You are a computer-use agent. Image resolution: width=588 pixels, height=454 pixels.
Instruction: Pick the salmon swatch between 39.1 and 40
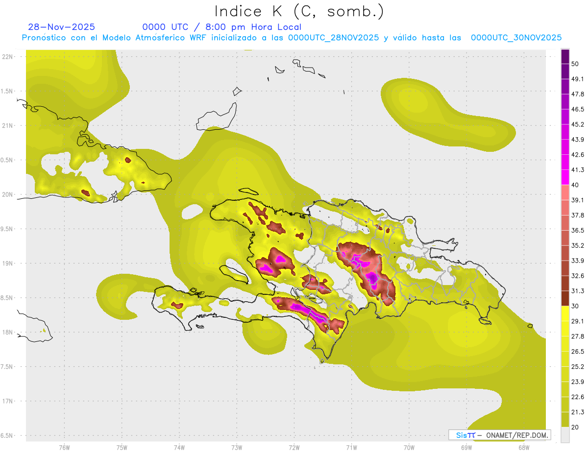[x=565, y=192]
